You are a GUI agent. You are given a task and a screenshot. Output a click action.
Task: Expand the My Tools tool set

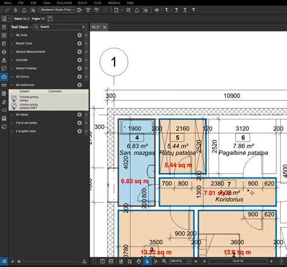12,35
